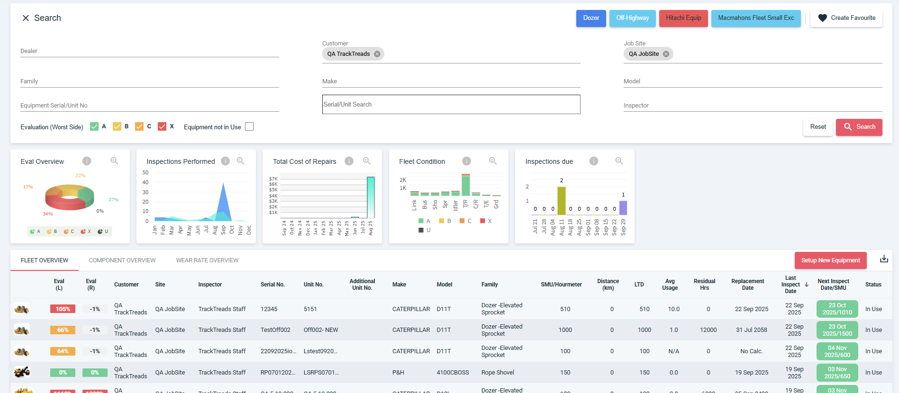This screenshot has width=899, height=393.
Task: Open the Model dropdown
Action: pos(753,81)
